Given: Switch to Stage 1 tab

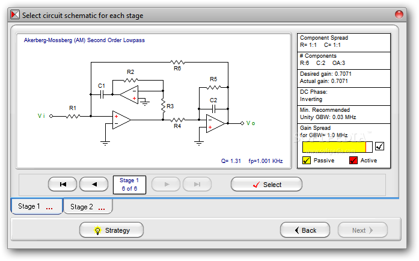Looking at the screenshot, I should [x=37, y=206].
